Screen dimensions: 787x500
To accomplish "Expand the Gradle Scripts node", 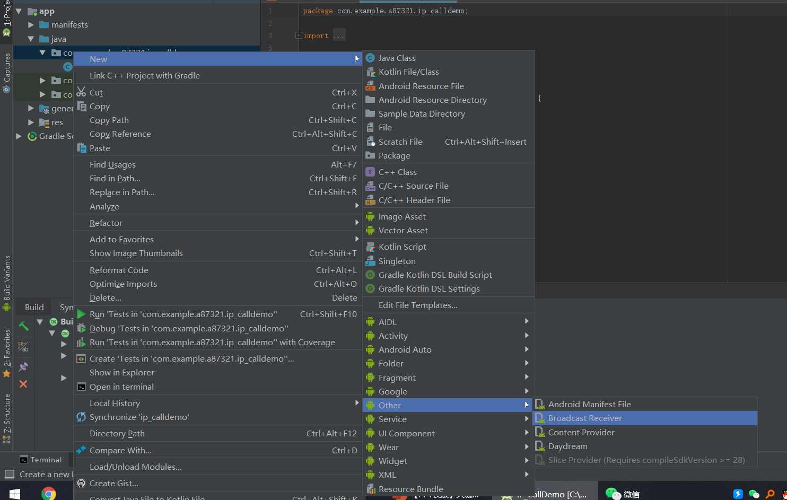I will (19, 136).
